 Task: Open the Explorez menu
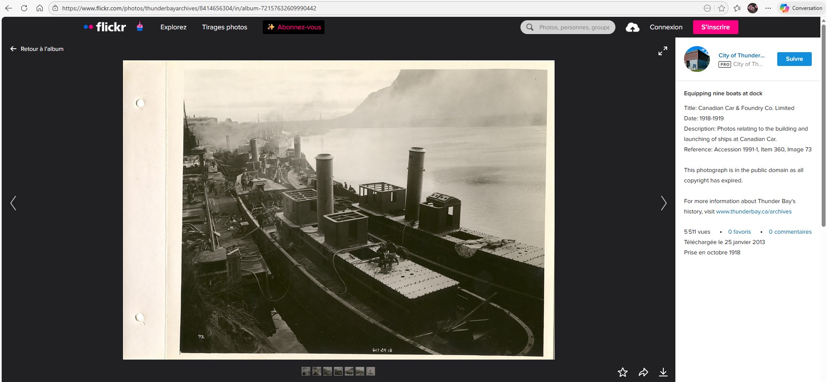tap(173, 27)
